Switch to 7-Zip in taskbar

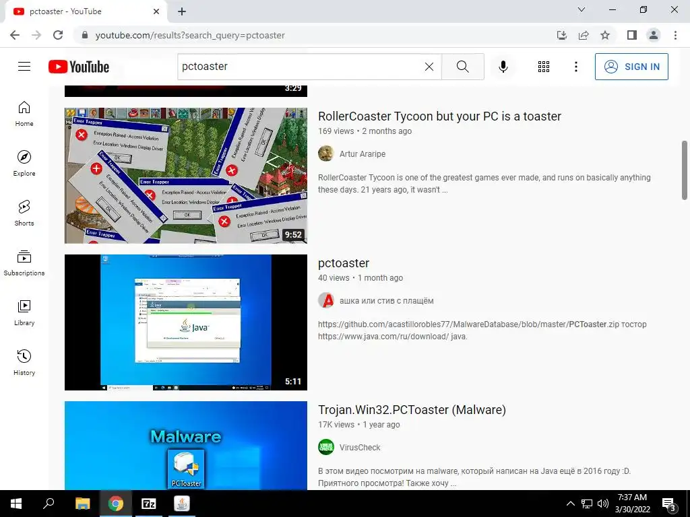click(149, 504)
